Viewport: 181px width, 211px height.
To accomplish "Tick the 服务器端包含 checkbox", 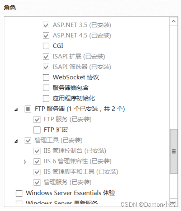I will (46, 88).
